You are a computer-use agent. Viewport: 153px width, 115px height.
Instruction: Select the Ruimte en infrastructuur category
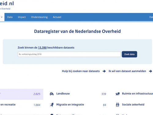click(137, 94)
